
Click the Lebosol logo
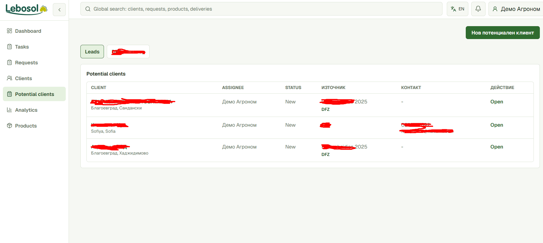26,9
